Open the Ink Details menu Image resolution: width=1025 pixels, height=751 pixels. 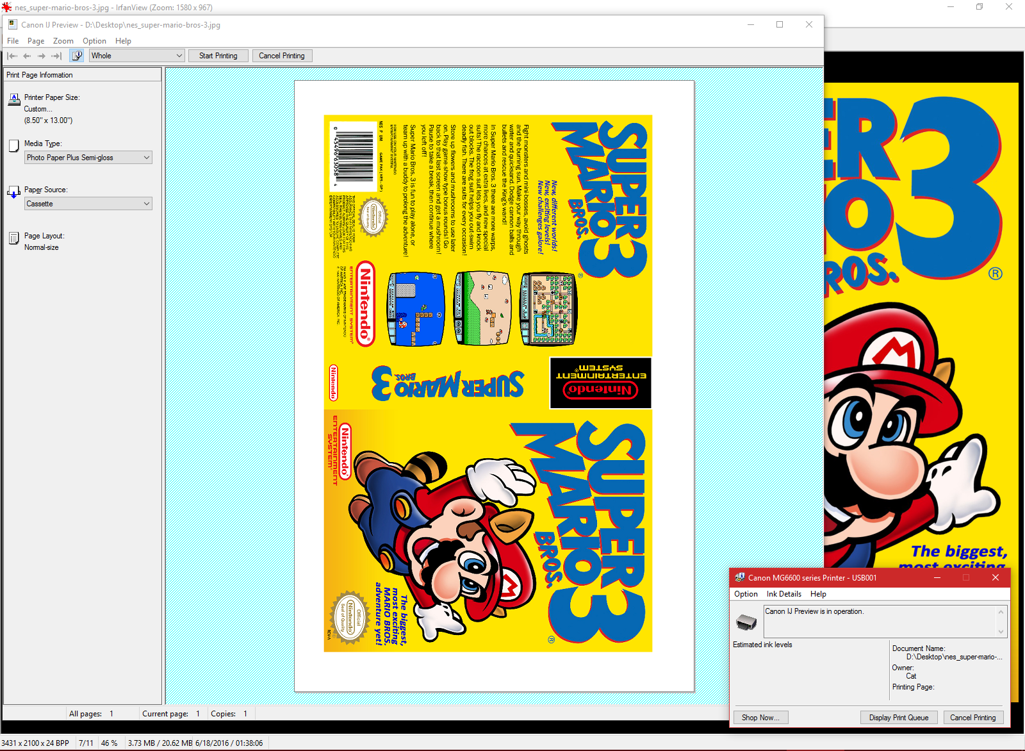(783, 594)
